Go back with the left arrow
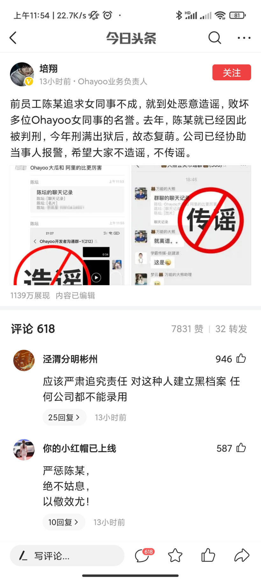 [13, 38]
